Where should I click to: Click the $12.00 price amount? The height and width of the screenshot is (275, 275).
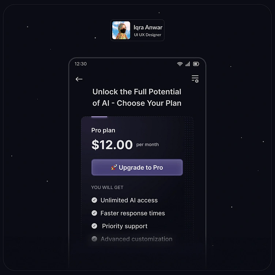click(112, 144)
